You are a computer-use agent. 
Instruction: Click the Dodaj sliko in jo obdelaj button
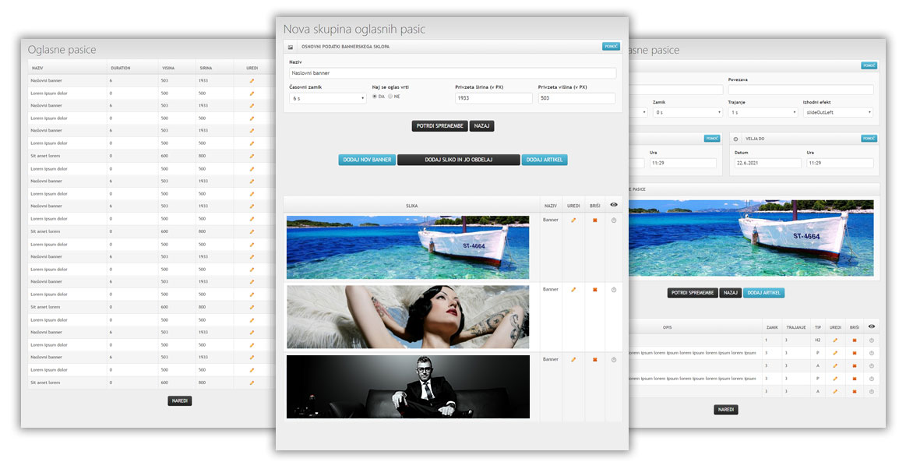click(458, 160)
